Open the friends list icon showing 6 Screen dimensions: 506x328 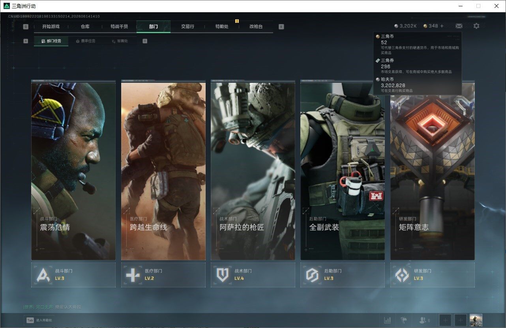point(425,321)
